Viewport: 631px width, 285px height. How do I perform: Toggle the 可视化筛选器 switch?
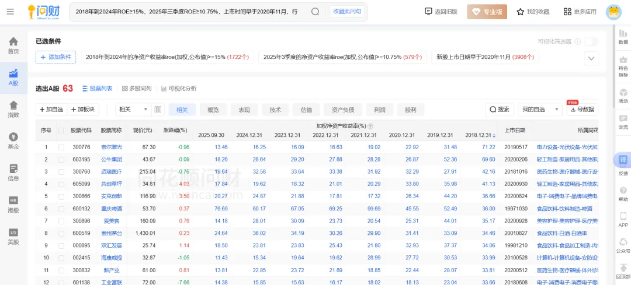(591, 41)
